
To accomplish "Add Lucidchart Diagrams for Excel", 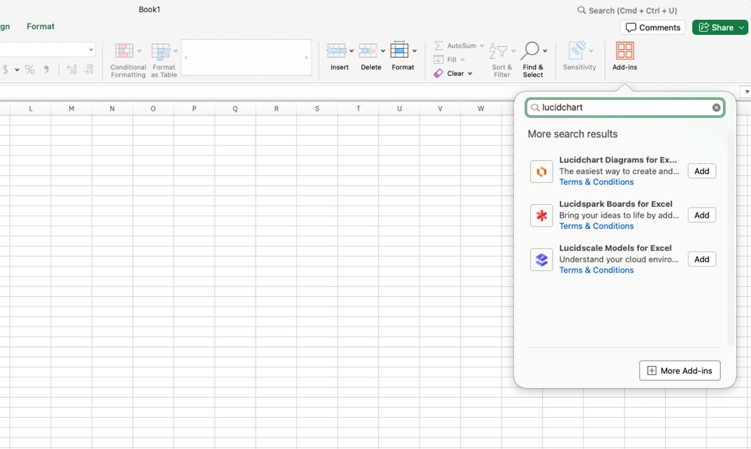I will tap(701, 171).
